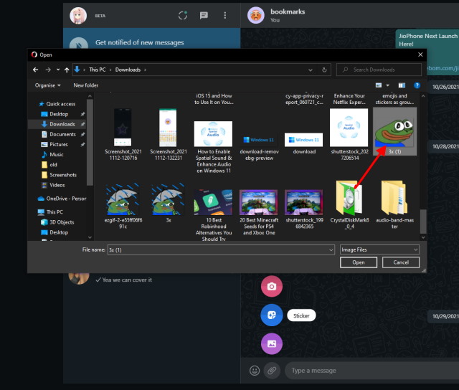459x390 pixels.
Task: Click the refresh button in address bar
Action: (x=326, y=70)
